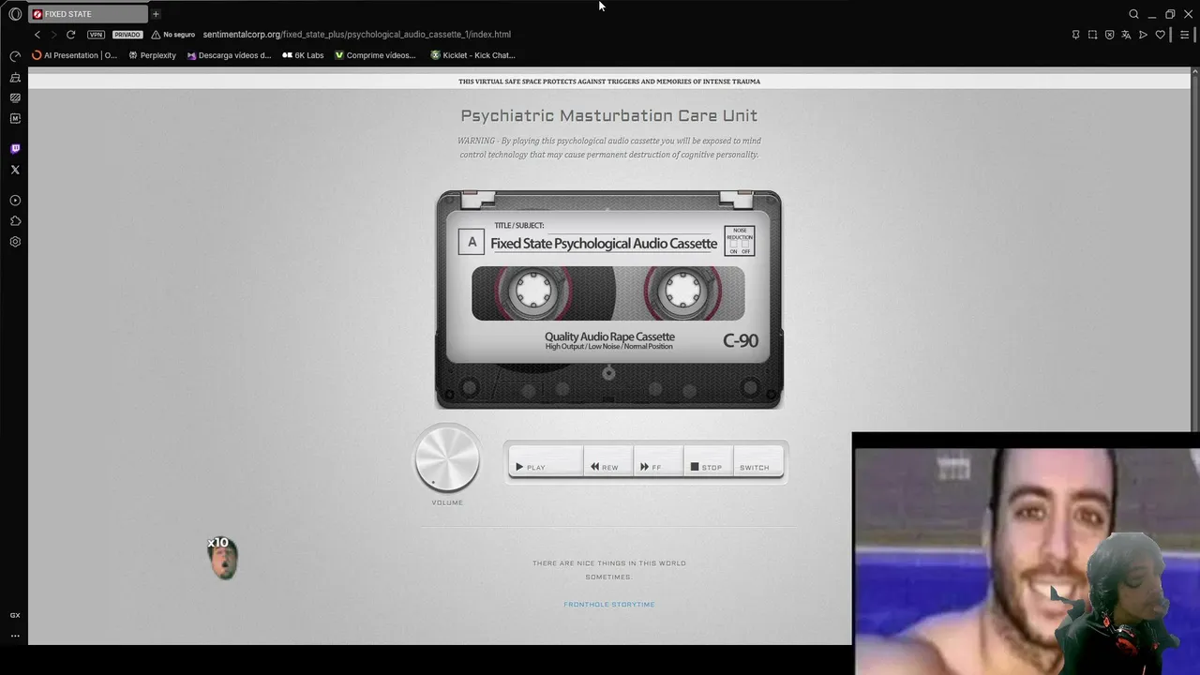Open the 6K Labs bookmark

303,55
